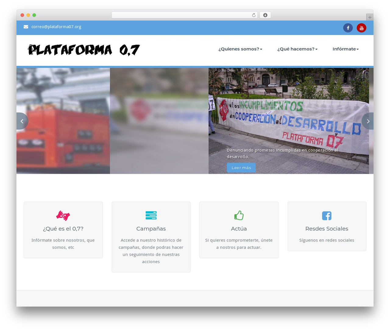Screen dimensions: 390x330
Task: Open the Facebook icon in top bar
Action: tap(348, 28)
